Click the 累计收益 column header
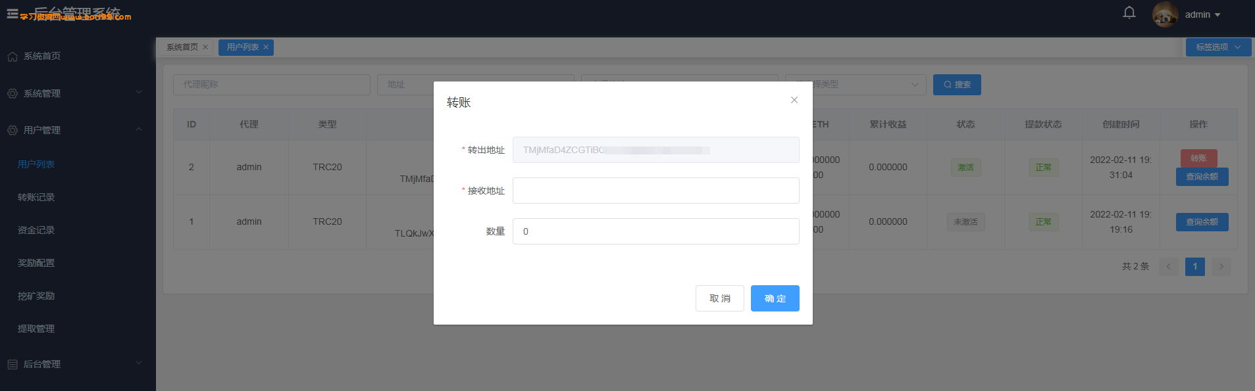 click(x=888, y=124)
